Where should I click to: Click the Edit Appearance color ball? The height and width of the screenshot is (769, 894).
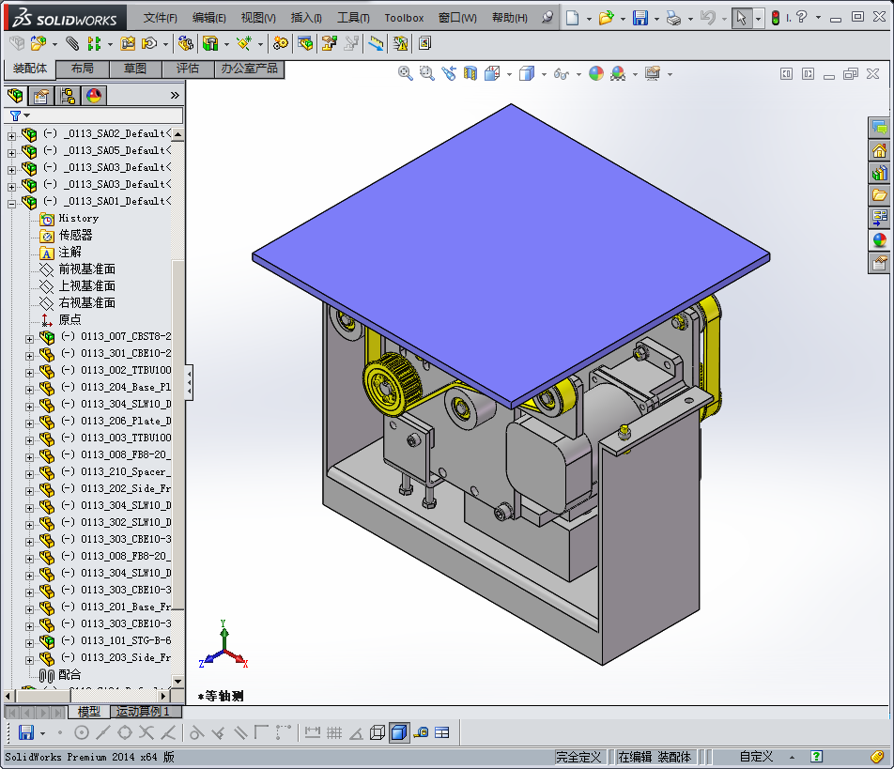click(x=596, y=73)
